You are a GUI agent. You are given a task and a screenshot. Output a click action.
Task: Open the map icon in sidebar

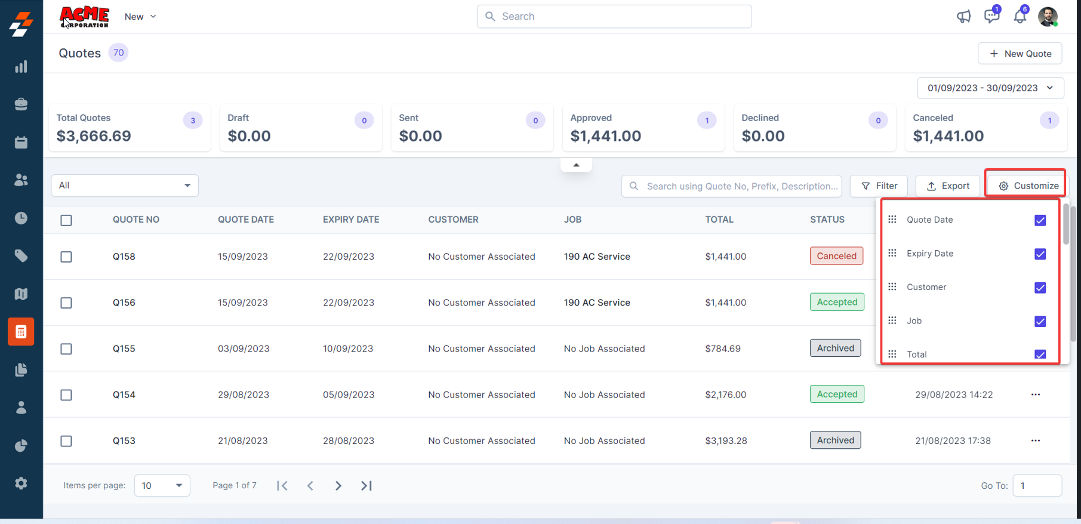[21, 294]
